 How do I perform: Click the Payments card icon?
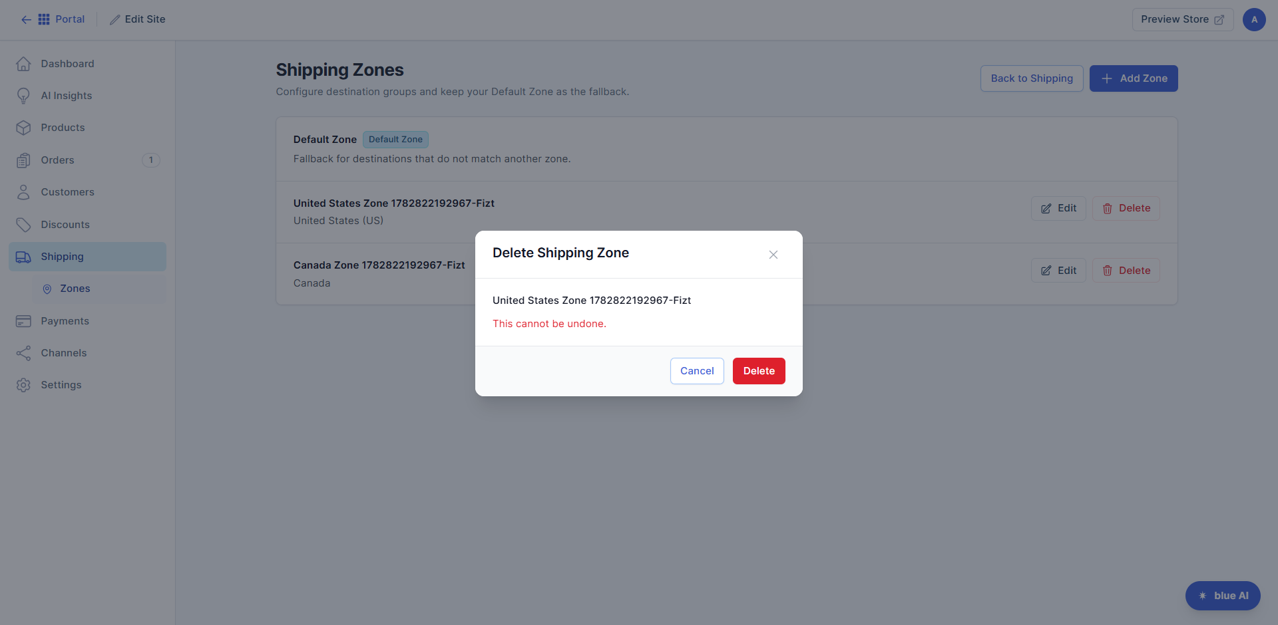[23, 321]
